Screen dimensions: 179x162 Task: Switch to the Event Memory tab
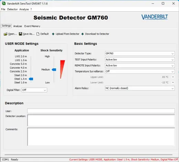[32, 26]
